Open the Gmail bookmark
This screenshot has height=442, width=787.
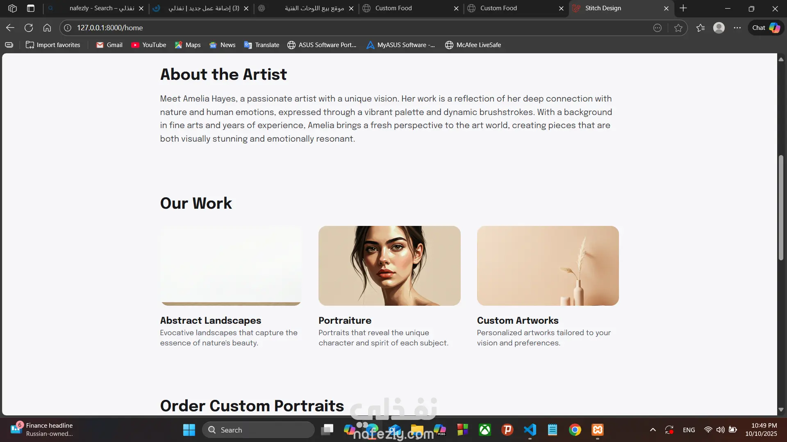pos(109,45)
